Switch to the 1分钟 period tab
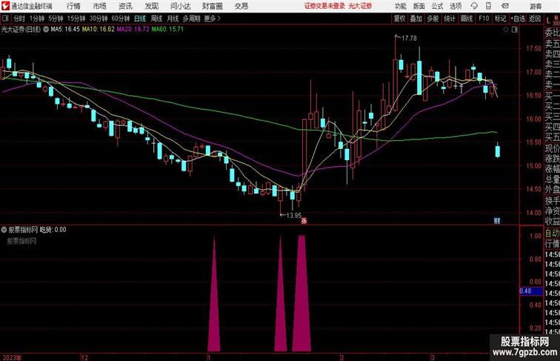 click(x=37, y=19)
